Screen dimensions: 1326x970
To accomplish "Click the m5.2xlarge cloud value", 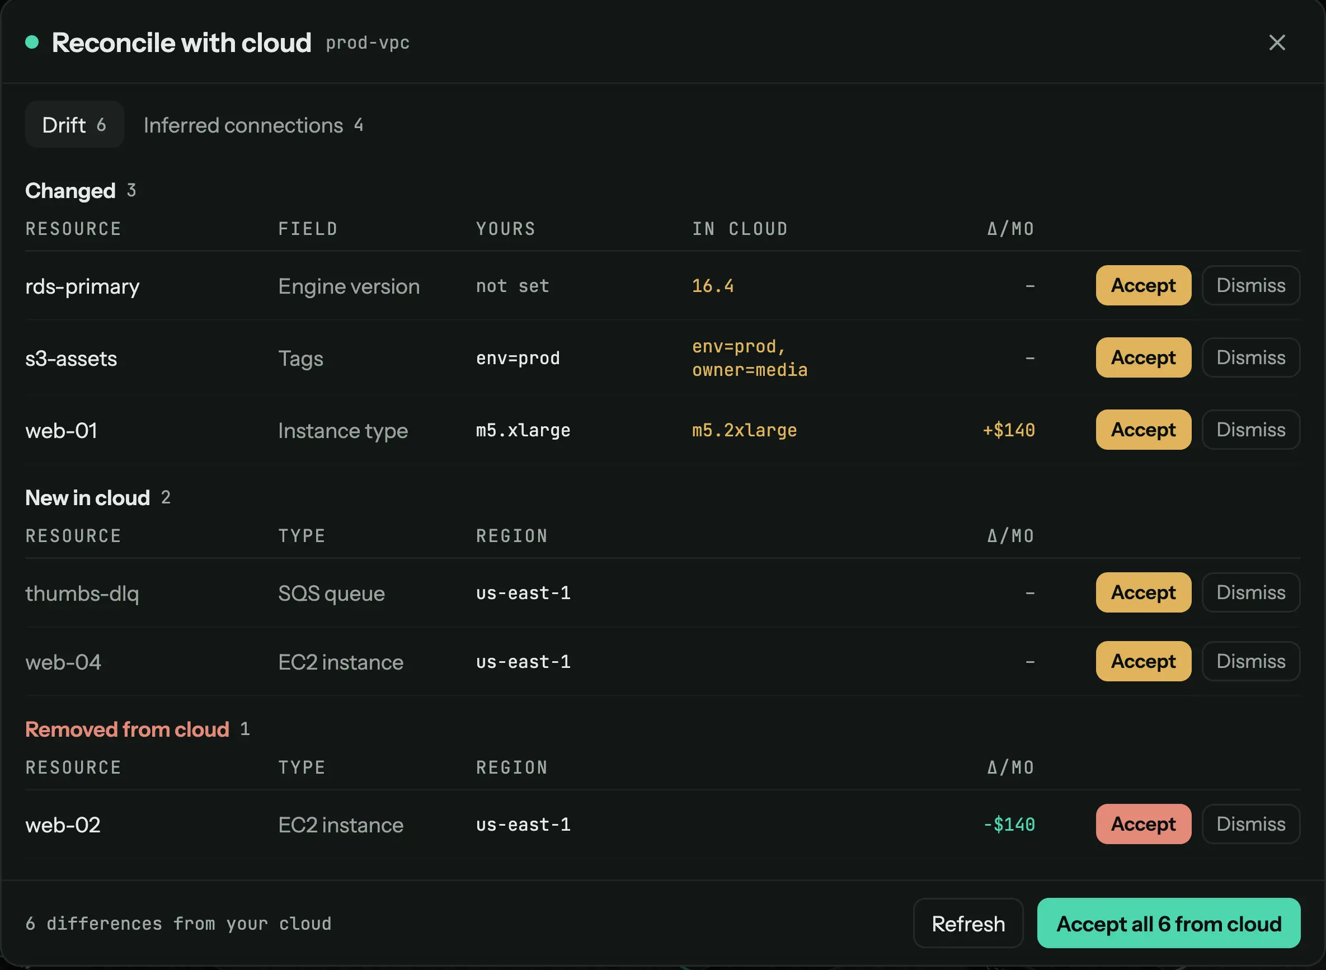I will pyautogui.click(x=744, y=430).
